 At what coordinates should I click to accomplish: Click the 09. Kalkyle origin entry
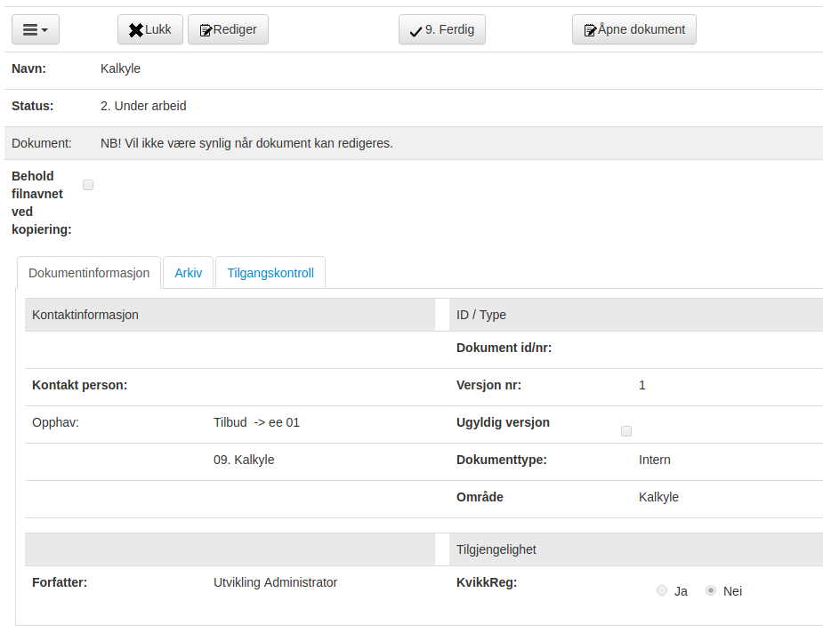pos(244,460)
